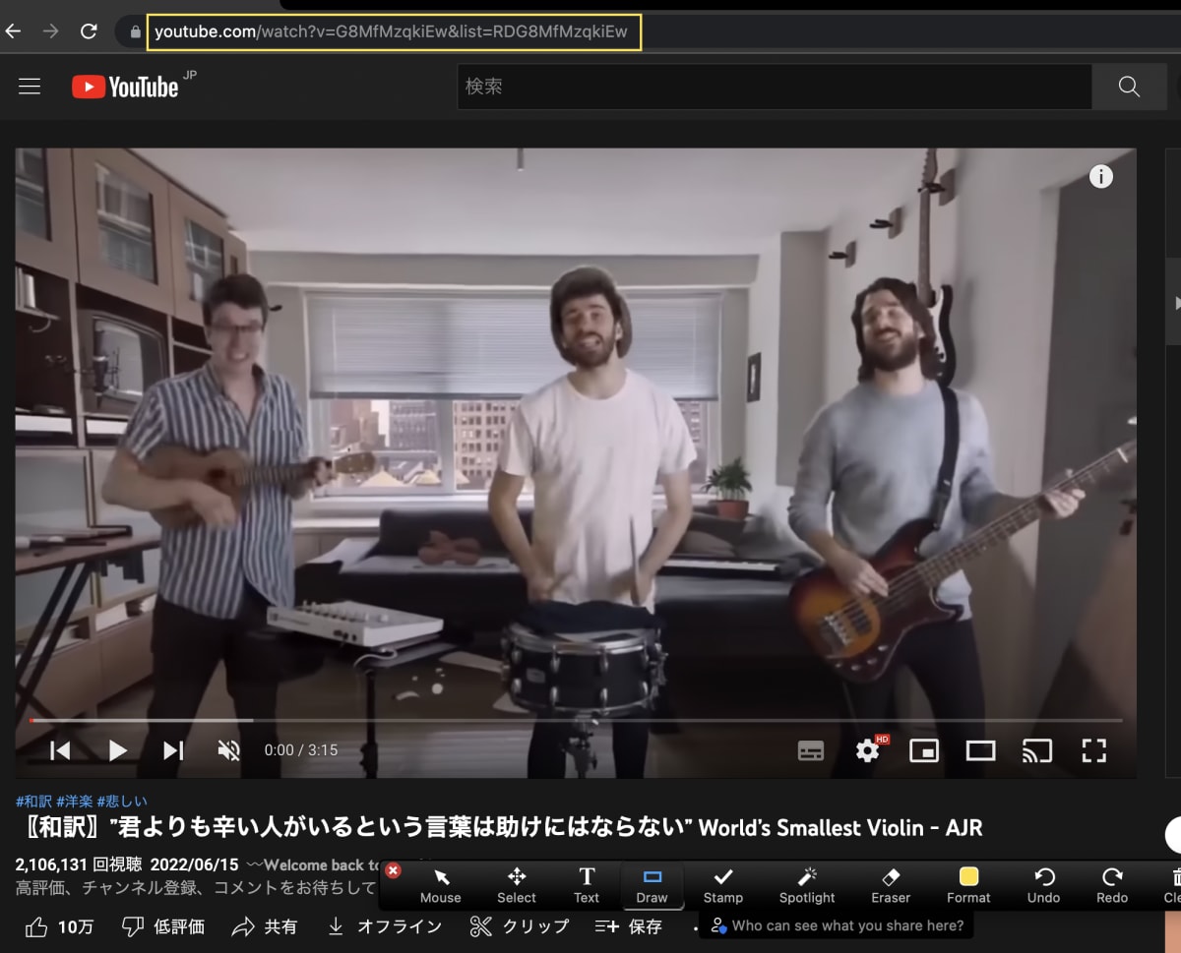
Task: Seek on the video progress bar
Action: pos(576,721)
